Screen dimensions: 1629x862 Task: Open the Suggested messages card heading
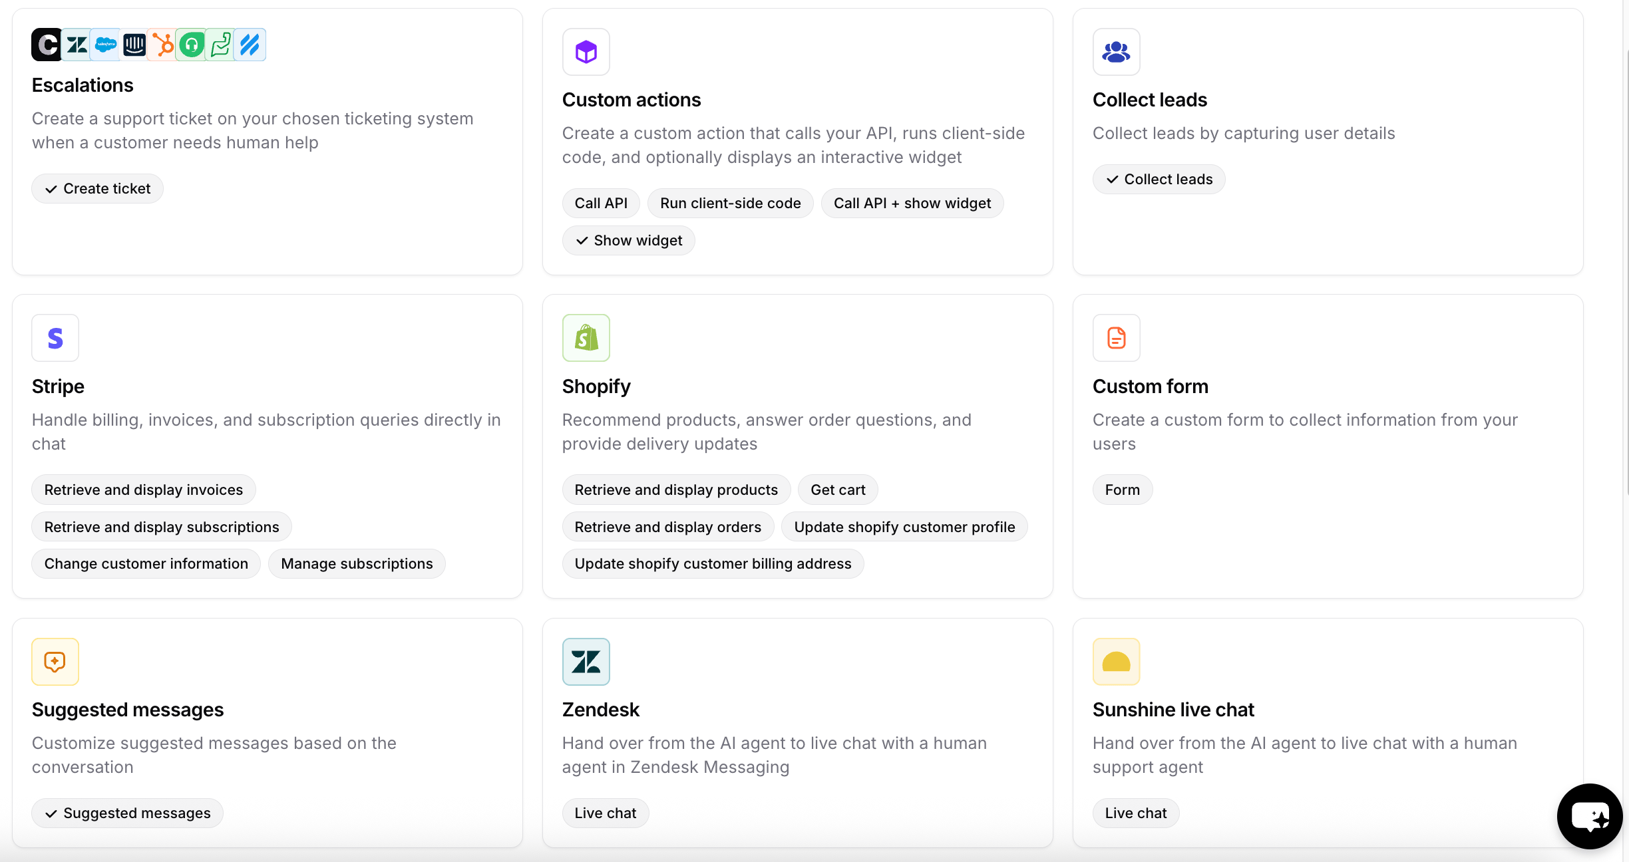point(128,710)
